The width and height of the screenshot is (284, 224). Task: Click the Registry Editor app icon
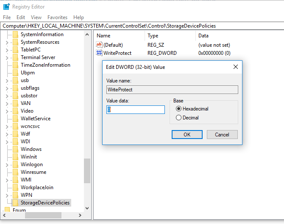[6, 6]
